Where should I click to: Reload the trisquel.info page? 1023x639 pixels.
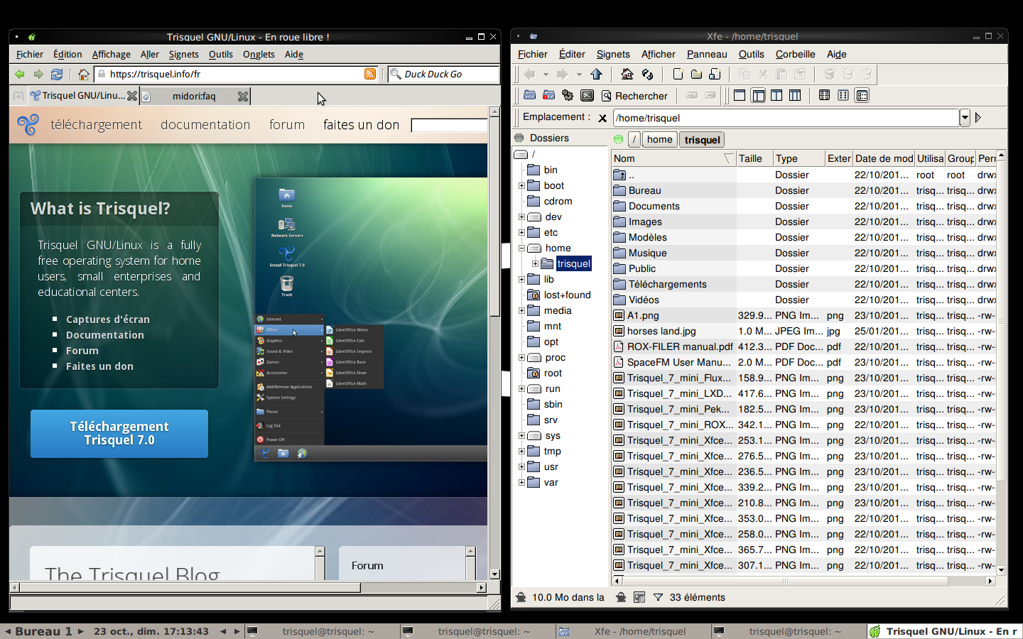coord(57,74)
